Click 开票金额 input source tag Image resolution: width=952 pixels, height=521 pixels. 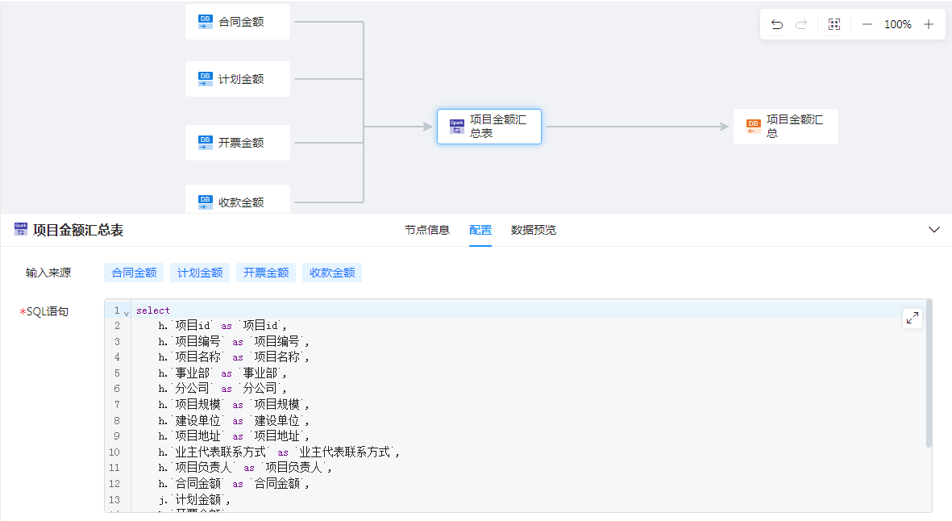click(x=266, y=273)
